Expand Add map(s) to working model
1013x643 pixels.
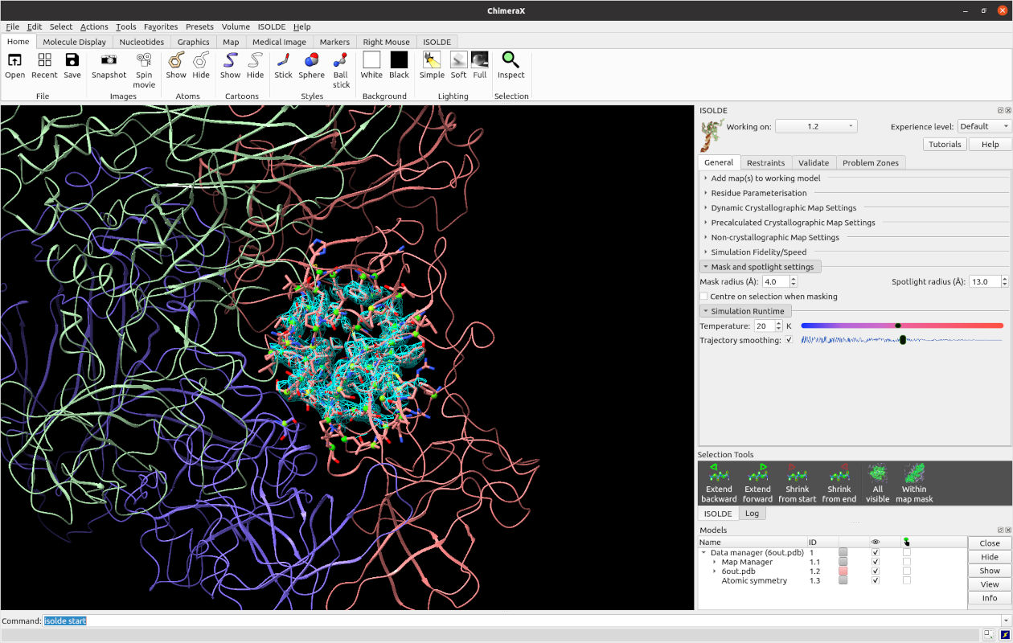[x=767, y=178]
